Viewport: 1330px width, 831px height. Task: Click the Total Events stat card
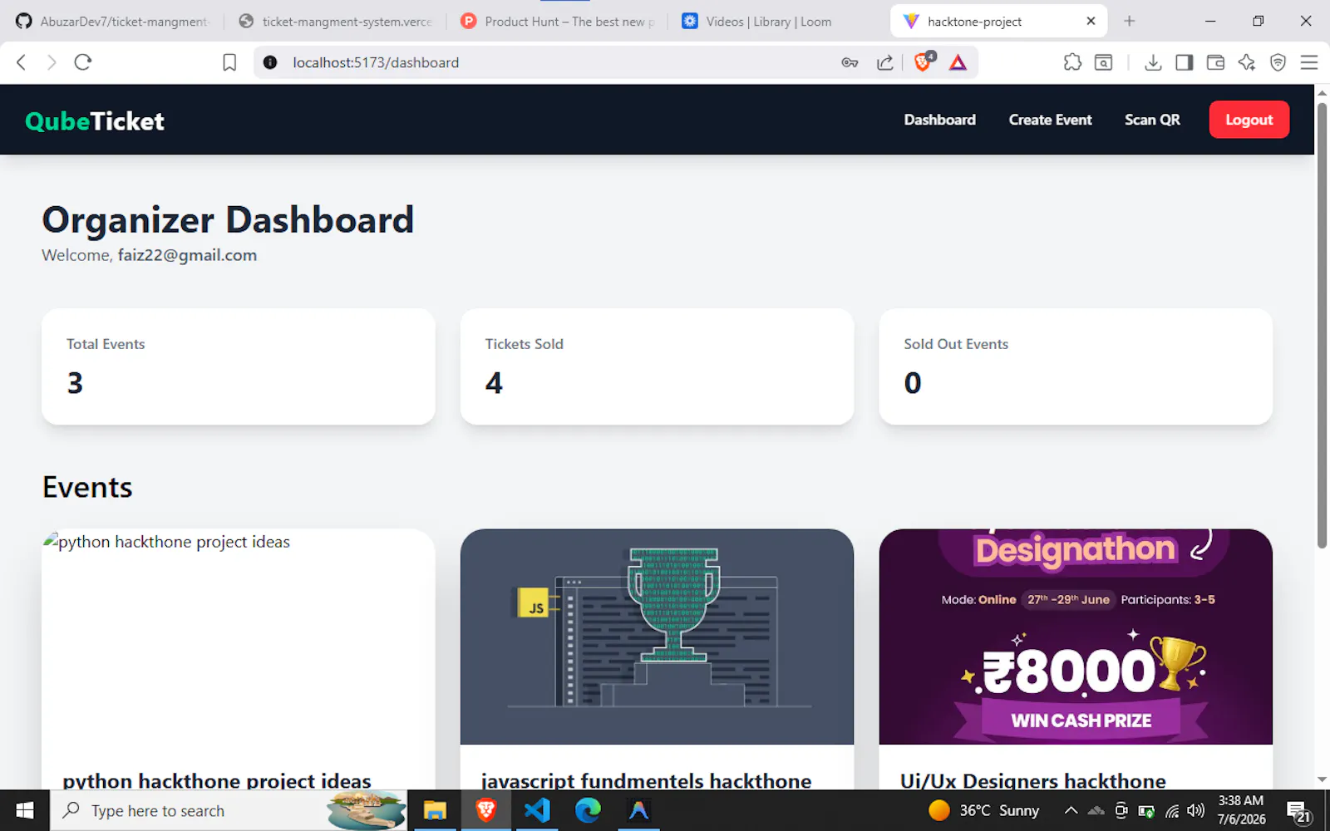coord(239,366)
